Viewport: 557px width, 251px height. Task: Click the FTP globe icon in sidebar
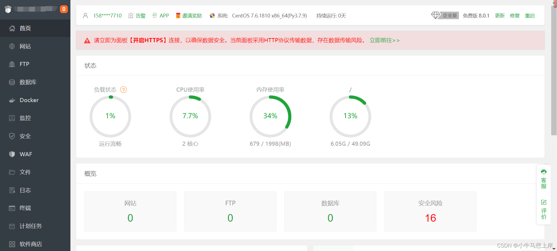click(x=12, y=64)
